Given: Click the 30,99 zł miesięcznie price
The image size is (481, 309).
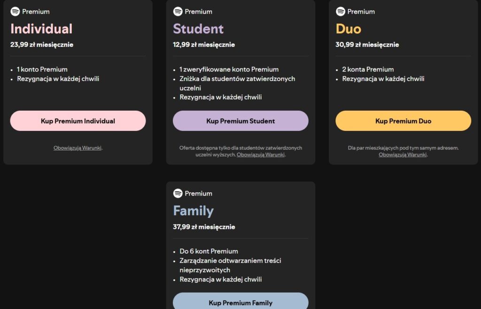Looking at the screenshot, I should point(367,45).
